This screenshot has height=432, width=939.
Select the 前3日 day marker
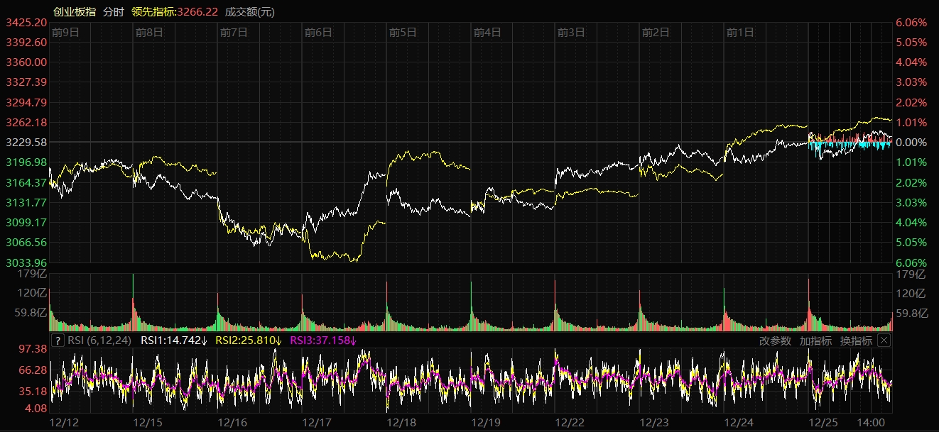click(571, 32)
